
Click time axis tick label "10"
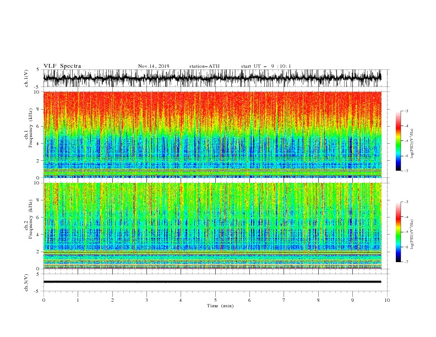pyautogui.click(x=387, y=300)
